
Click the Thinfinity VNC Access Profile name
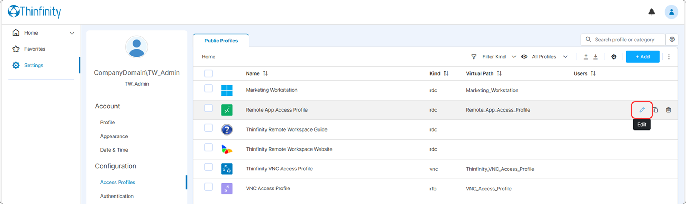point(279,169)
